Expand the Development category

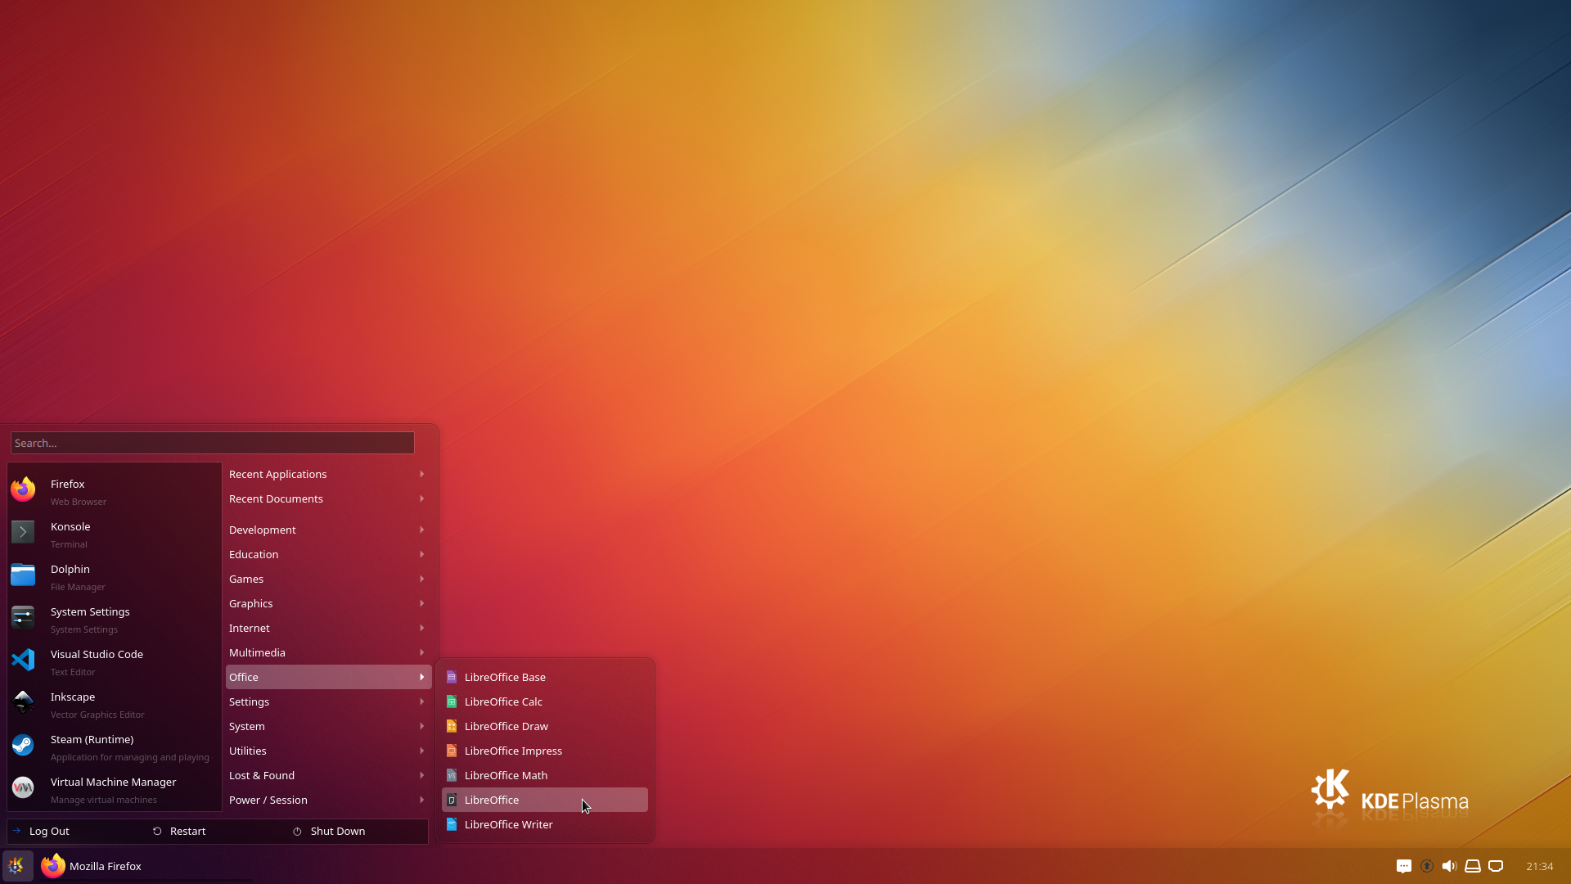pos(327,530)
